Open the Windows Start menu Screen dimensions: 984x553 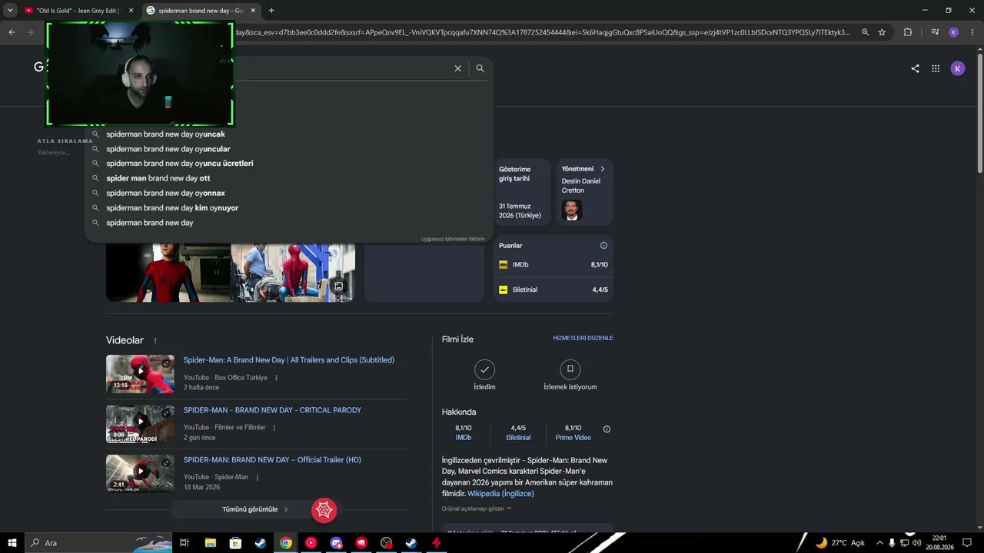(12, 543)
